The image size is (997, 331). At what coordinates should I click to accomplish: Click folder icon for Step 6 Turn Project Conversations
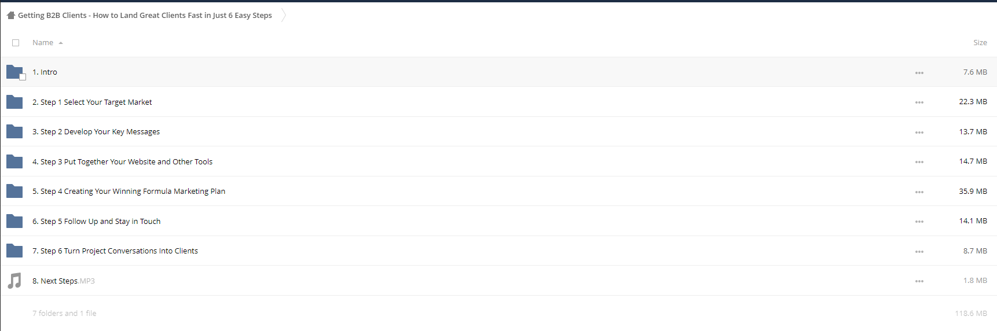14,251
